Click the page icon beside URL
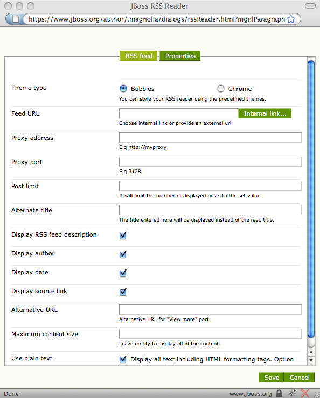 [x=16, y=19]
